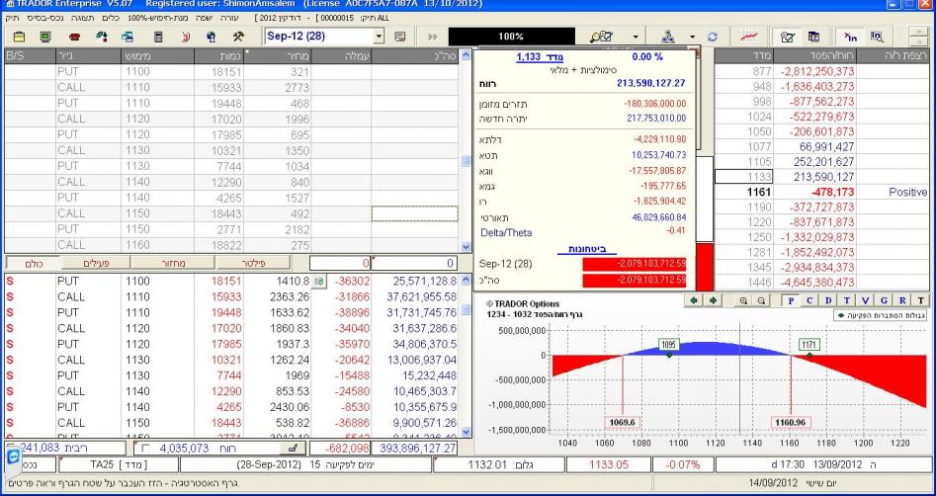Click the refresh arrows toolbar icon
The width and height of the screenshot is (936, 496).
click(x=711, y=36)
